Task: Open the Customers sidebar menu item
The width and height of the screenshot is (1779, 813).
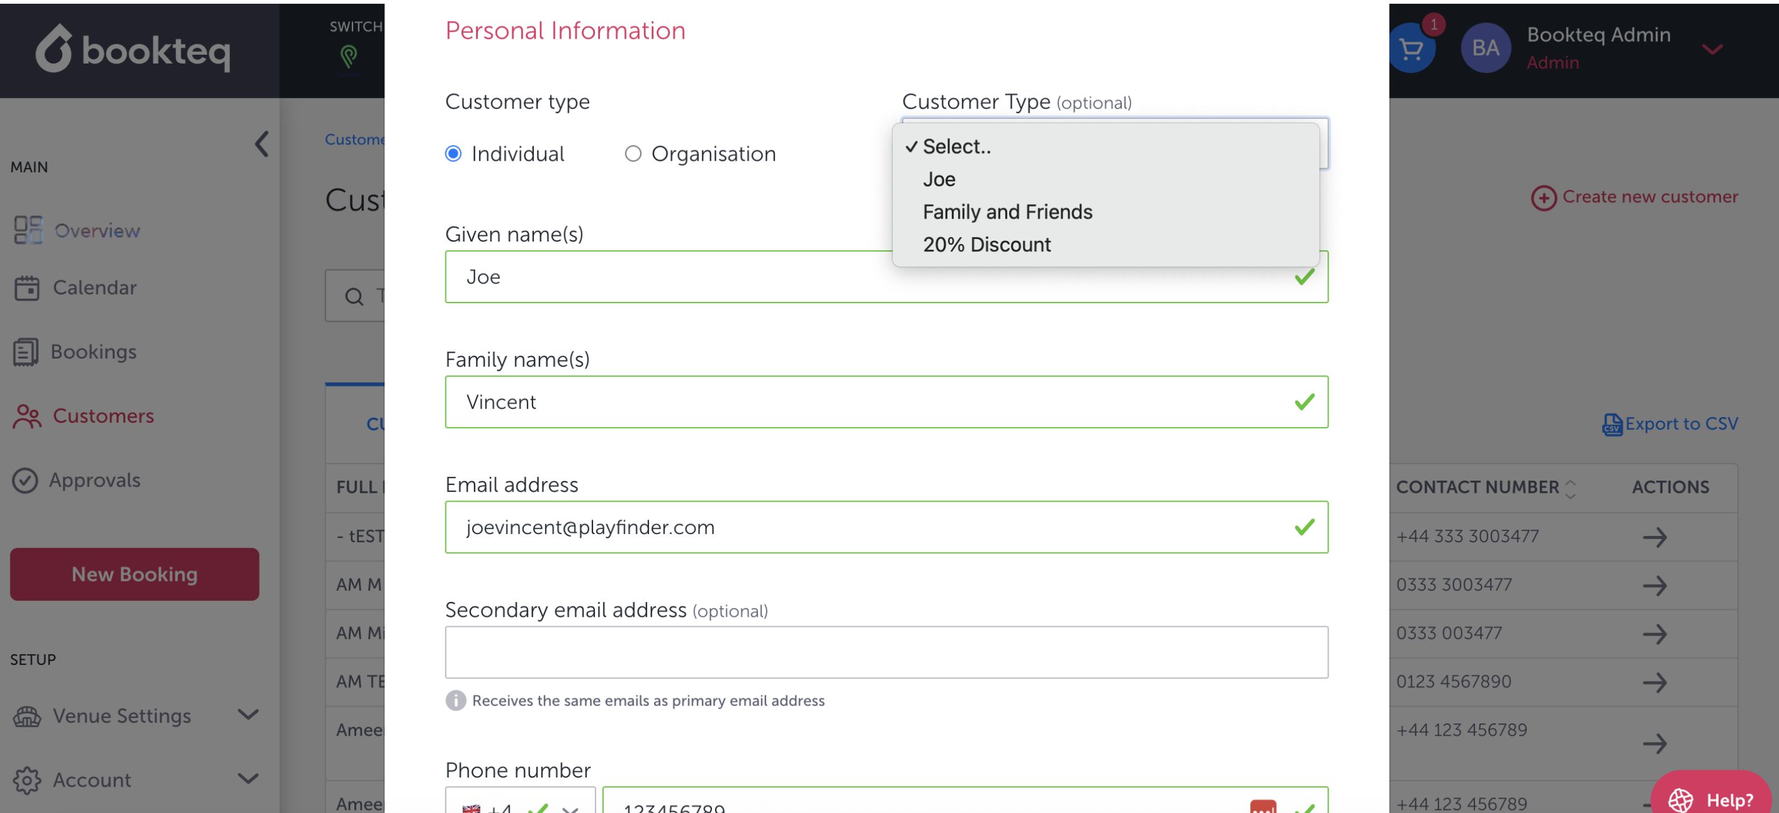Action: pos(103,416)
